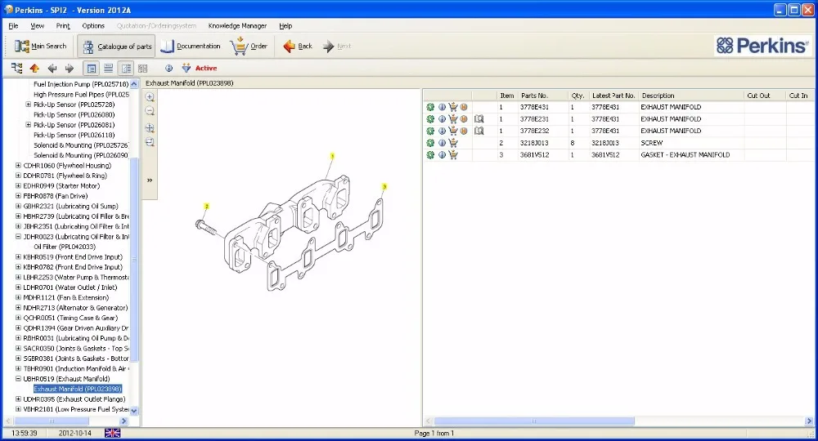Click the Catalogue of parts button
818x441 pixels.
coord(116,47)
